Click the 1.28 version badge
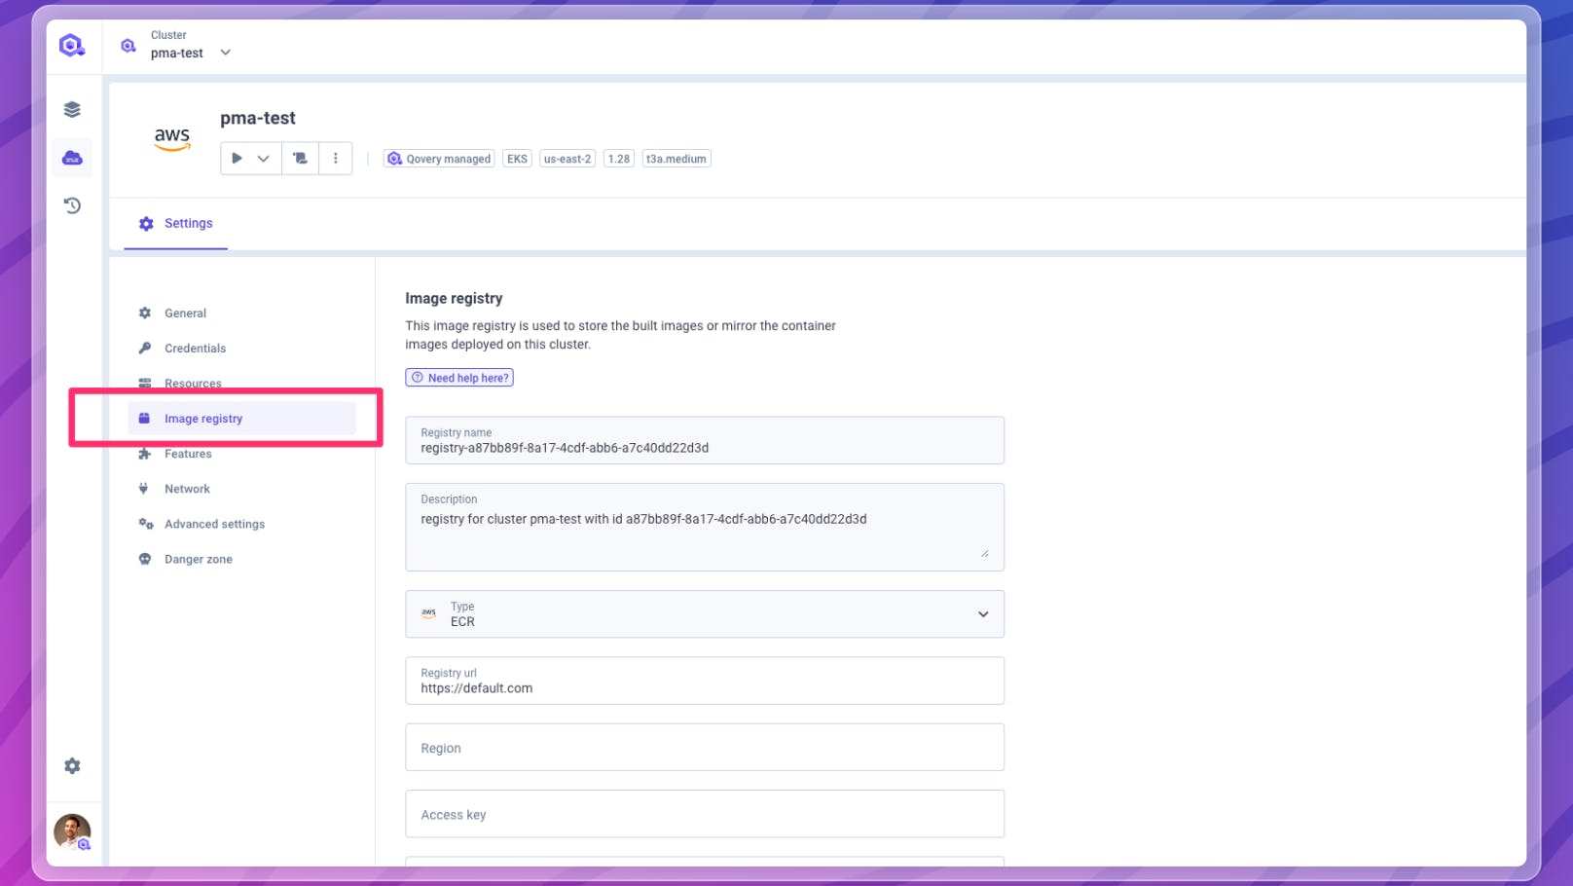Image resolution: width=1573 pixels, height=886 pixels. click(619, 159)
